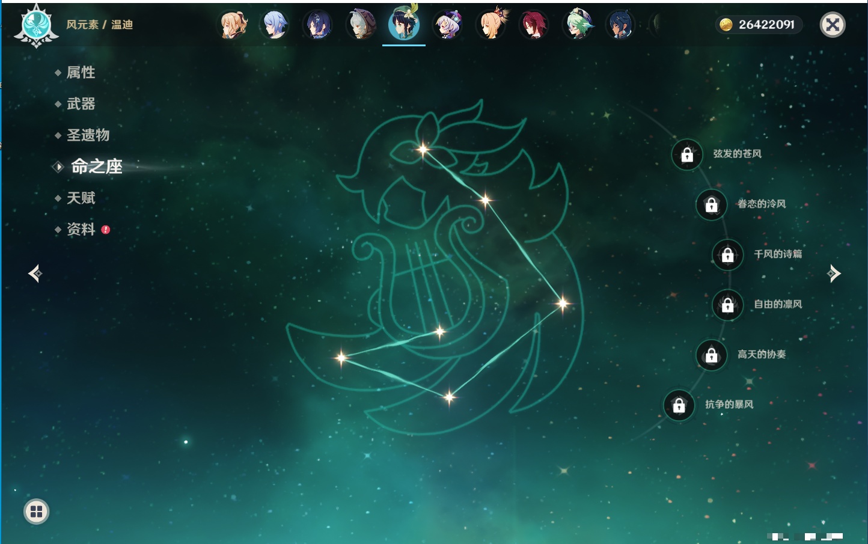Select the 千风的诗篇 constellation label
This screenshot has height=544, width=868.
click(x=778, y=254)
